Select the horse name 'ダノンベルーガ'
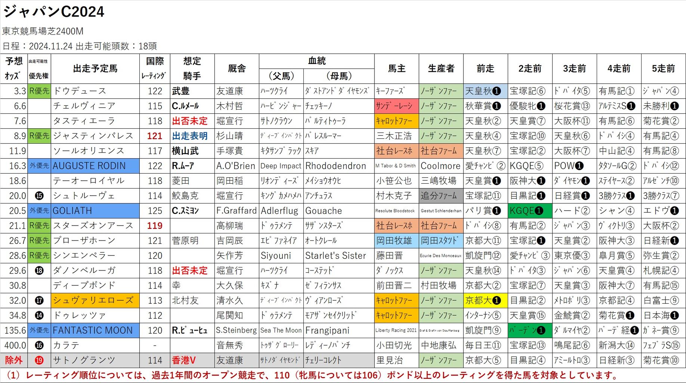The image size is (686, 383). click(x=84, y=270)
